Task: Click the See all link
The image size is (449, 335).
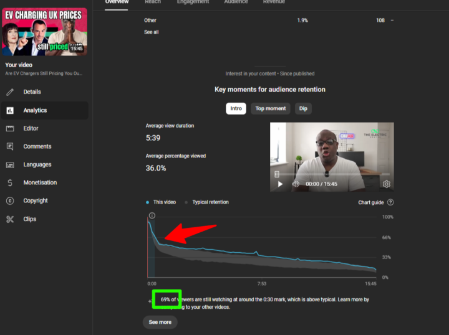Action: [151, 32]
